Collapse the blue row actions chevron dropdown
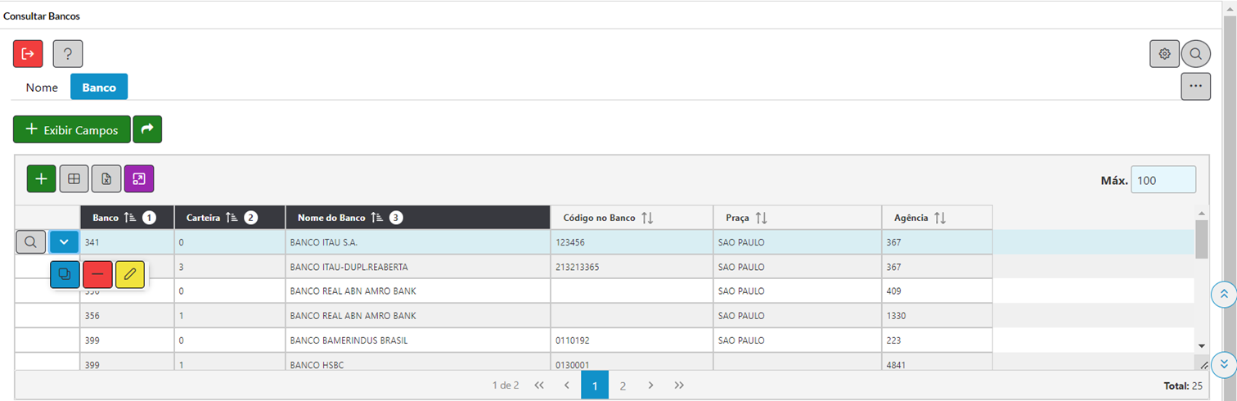This screenshot has width=1237, height=401. click(x=65, y=242)
